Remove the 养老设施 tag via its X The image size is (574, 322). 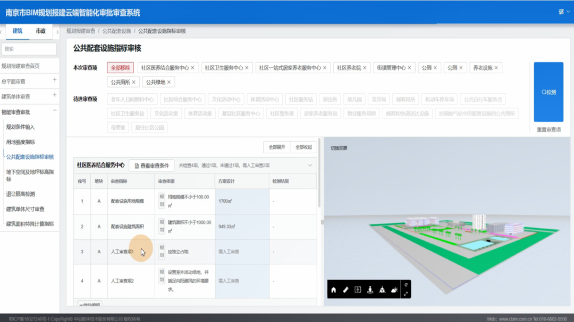tap(496, 67)
